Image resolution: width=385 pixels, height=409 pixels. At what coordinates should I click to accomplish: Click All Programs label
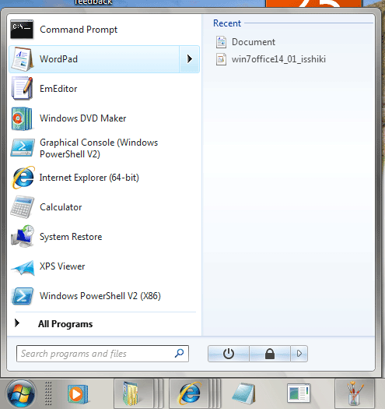click(x=65, y=324)
